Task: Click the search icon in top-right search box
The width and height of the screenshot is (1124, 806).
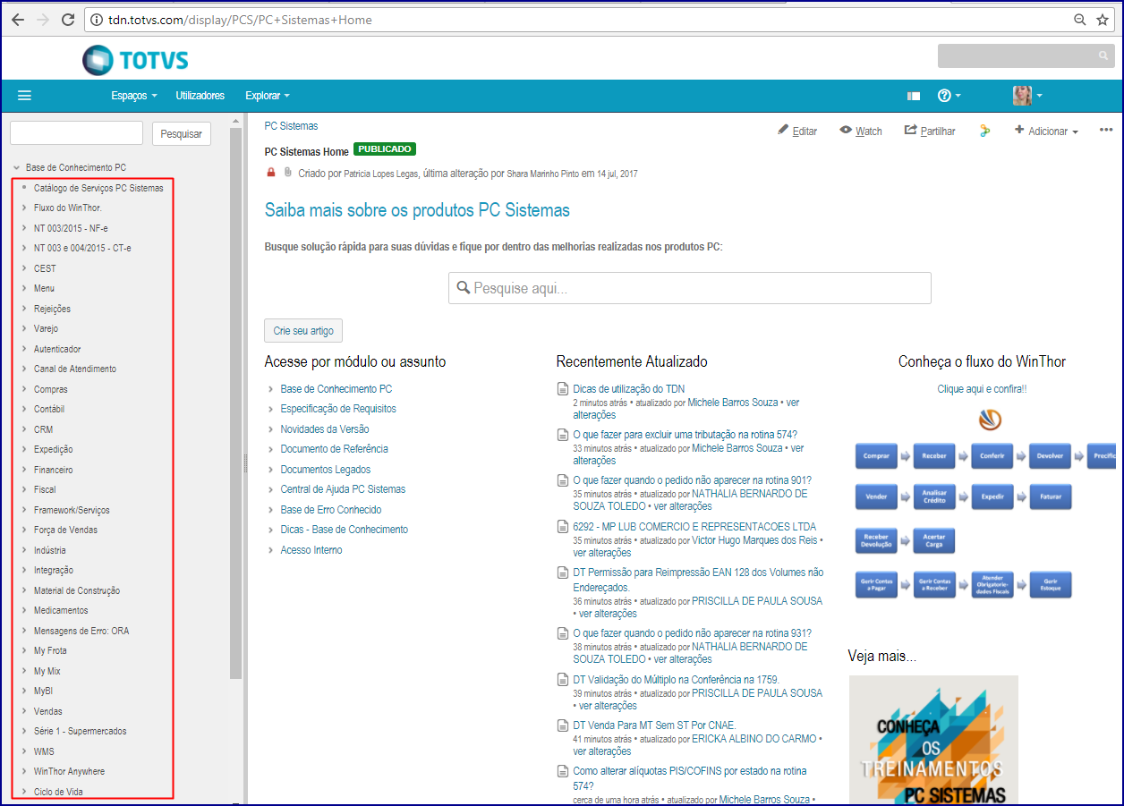Action: 1103,56
